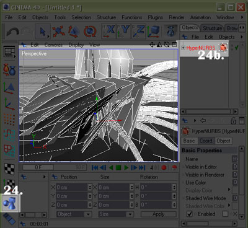Click the Display Color swatch

235,190
